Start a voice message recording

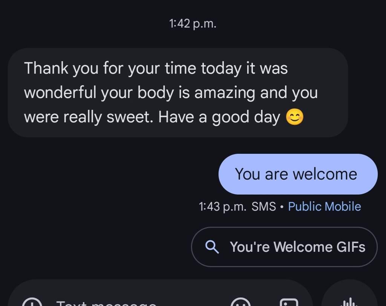pyautogui.click(x=348, y=302)
